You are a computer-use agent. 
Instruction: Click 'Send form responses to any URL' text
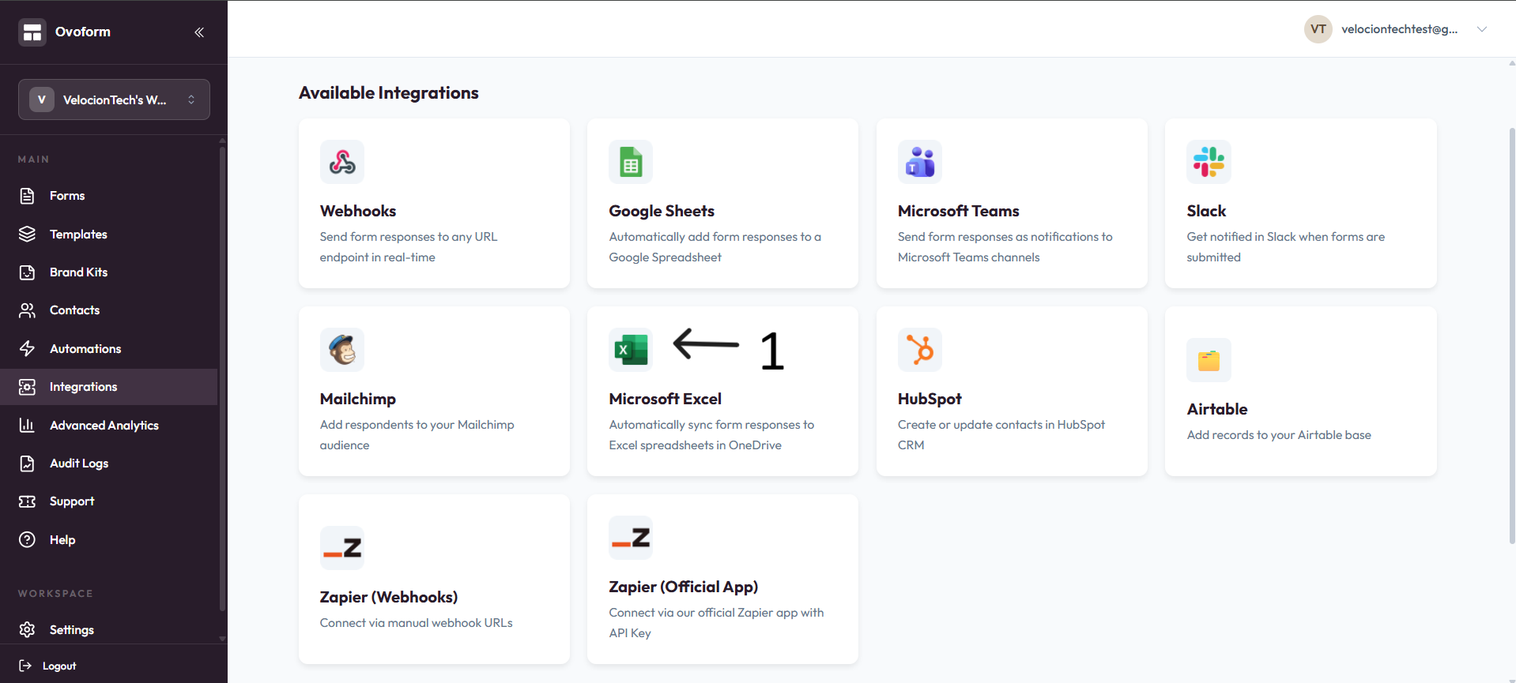pyautogui.click(x=409, y=247)
